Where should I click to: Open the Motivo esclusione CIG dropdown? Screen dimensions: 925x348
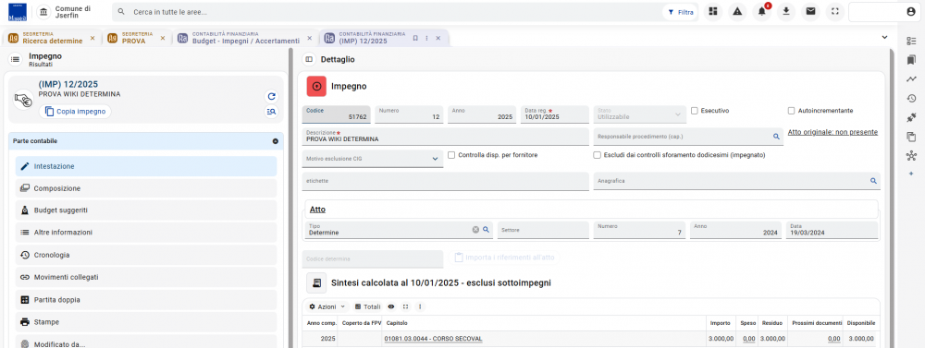click(373, 159)
